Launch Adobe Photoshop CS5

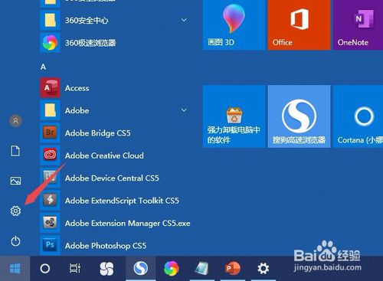116,245
